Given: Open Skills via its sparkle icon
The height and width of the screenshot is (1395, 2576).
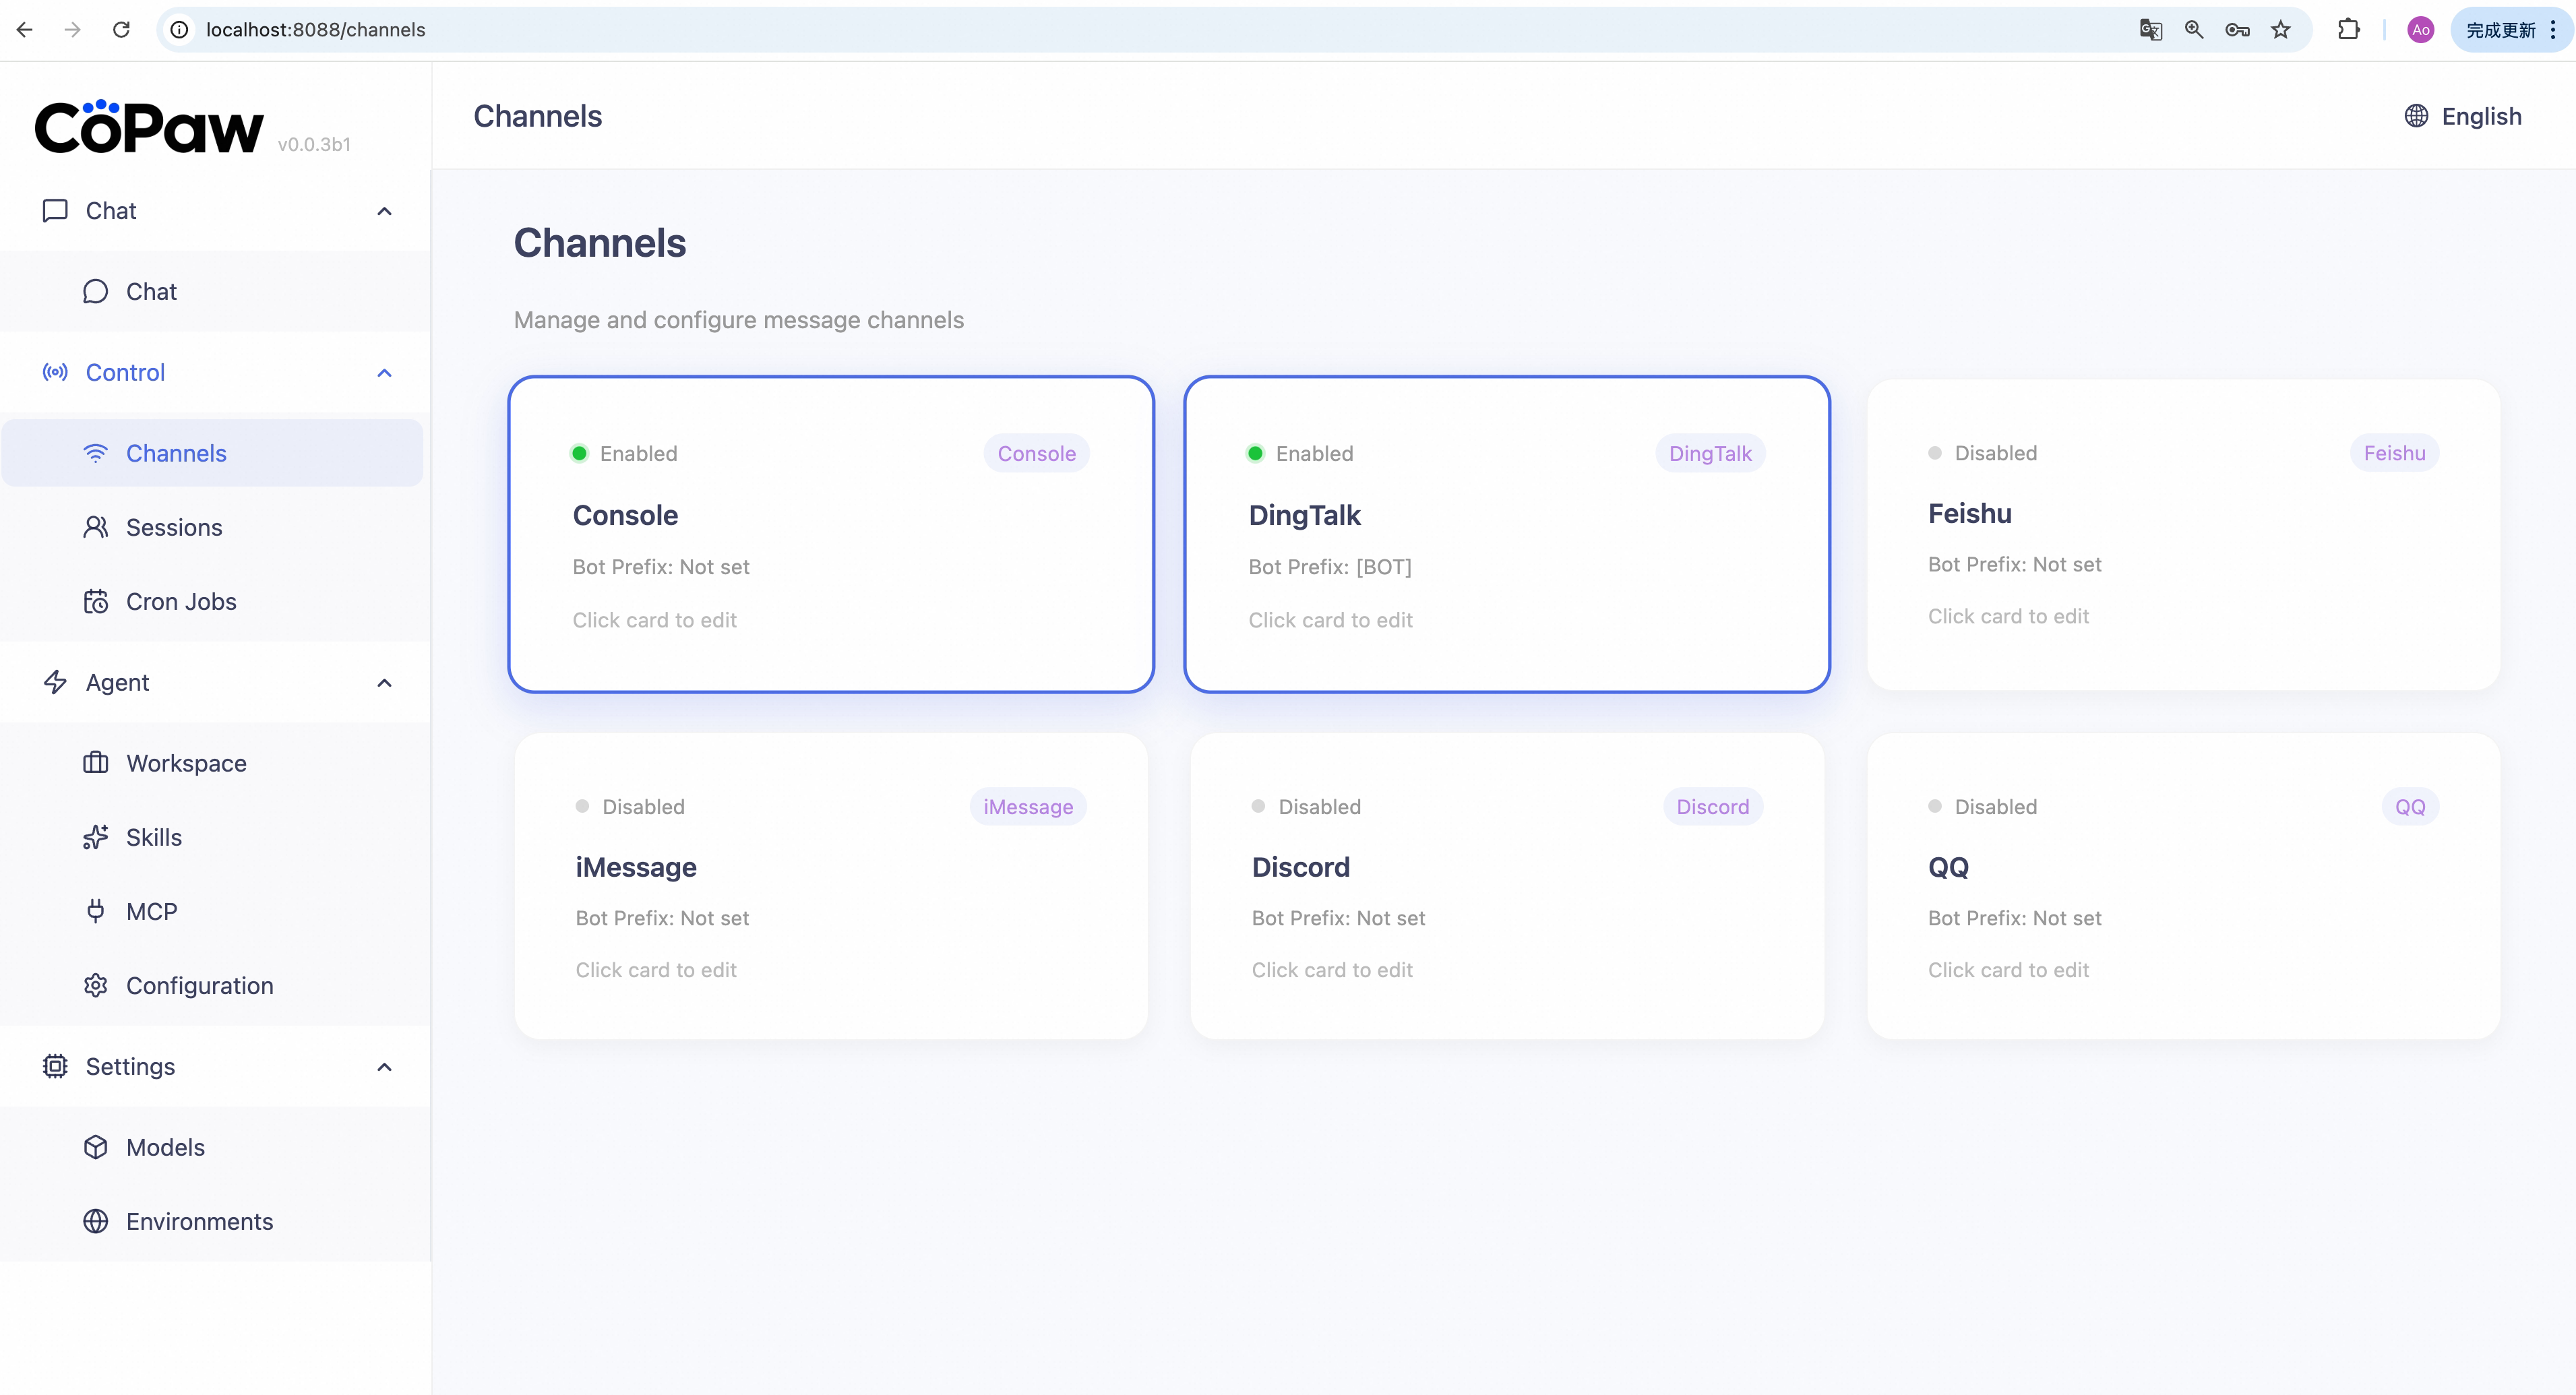Looking at the screenshot, I should (x=96, y=837).
